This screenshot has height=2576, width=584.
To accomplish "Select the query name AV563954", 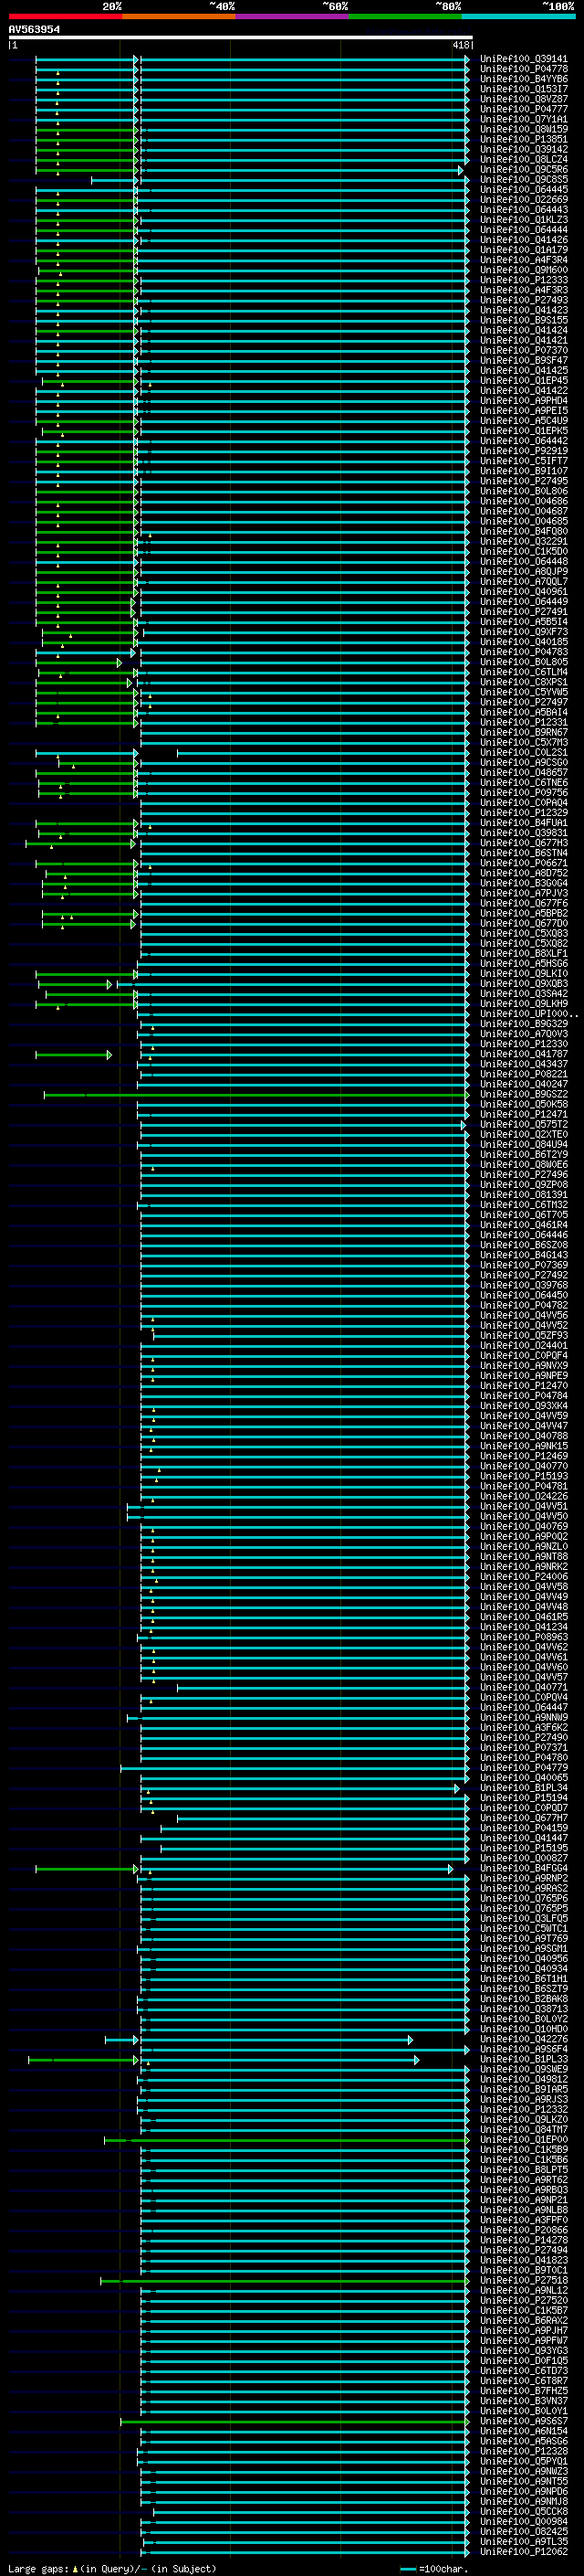I will coord(34,29).
